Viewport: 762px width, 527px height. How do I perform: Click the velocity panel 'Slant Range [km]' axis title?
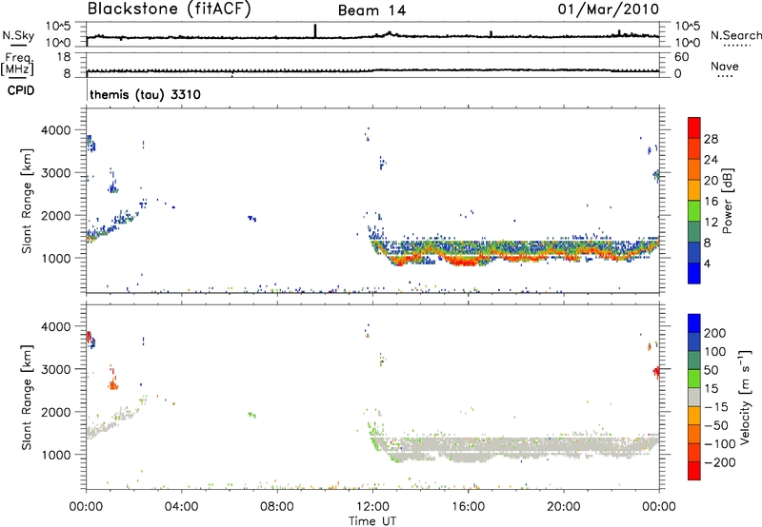click(x=27, y=397)
